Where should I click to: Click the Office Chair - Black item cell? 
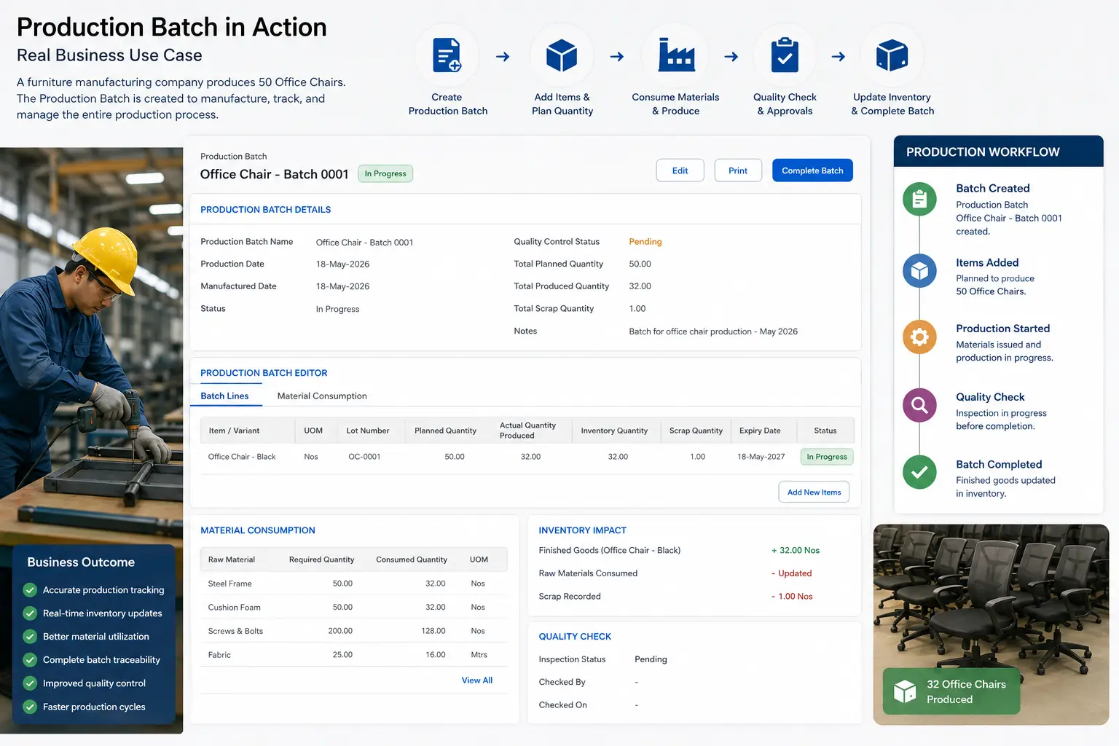[x=242, y=457]
